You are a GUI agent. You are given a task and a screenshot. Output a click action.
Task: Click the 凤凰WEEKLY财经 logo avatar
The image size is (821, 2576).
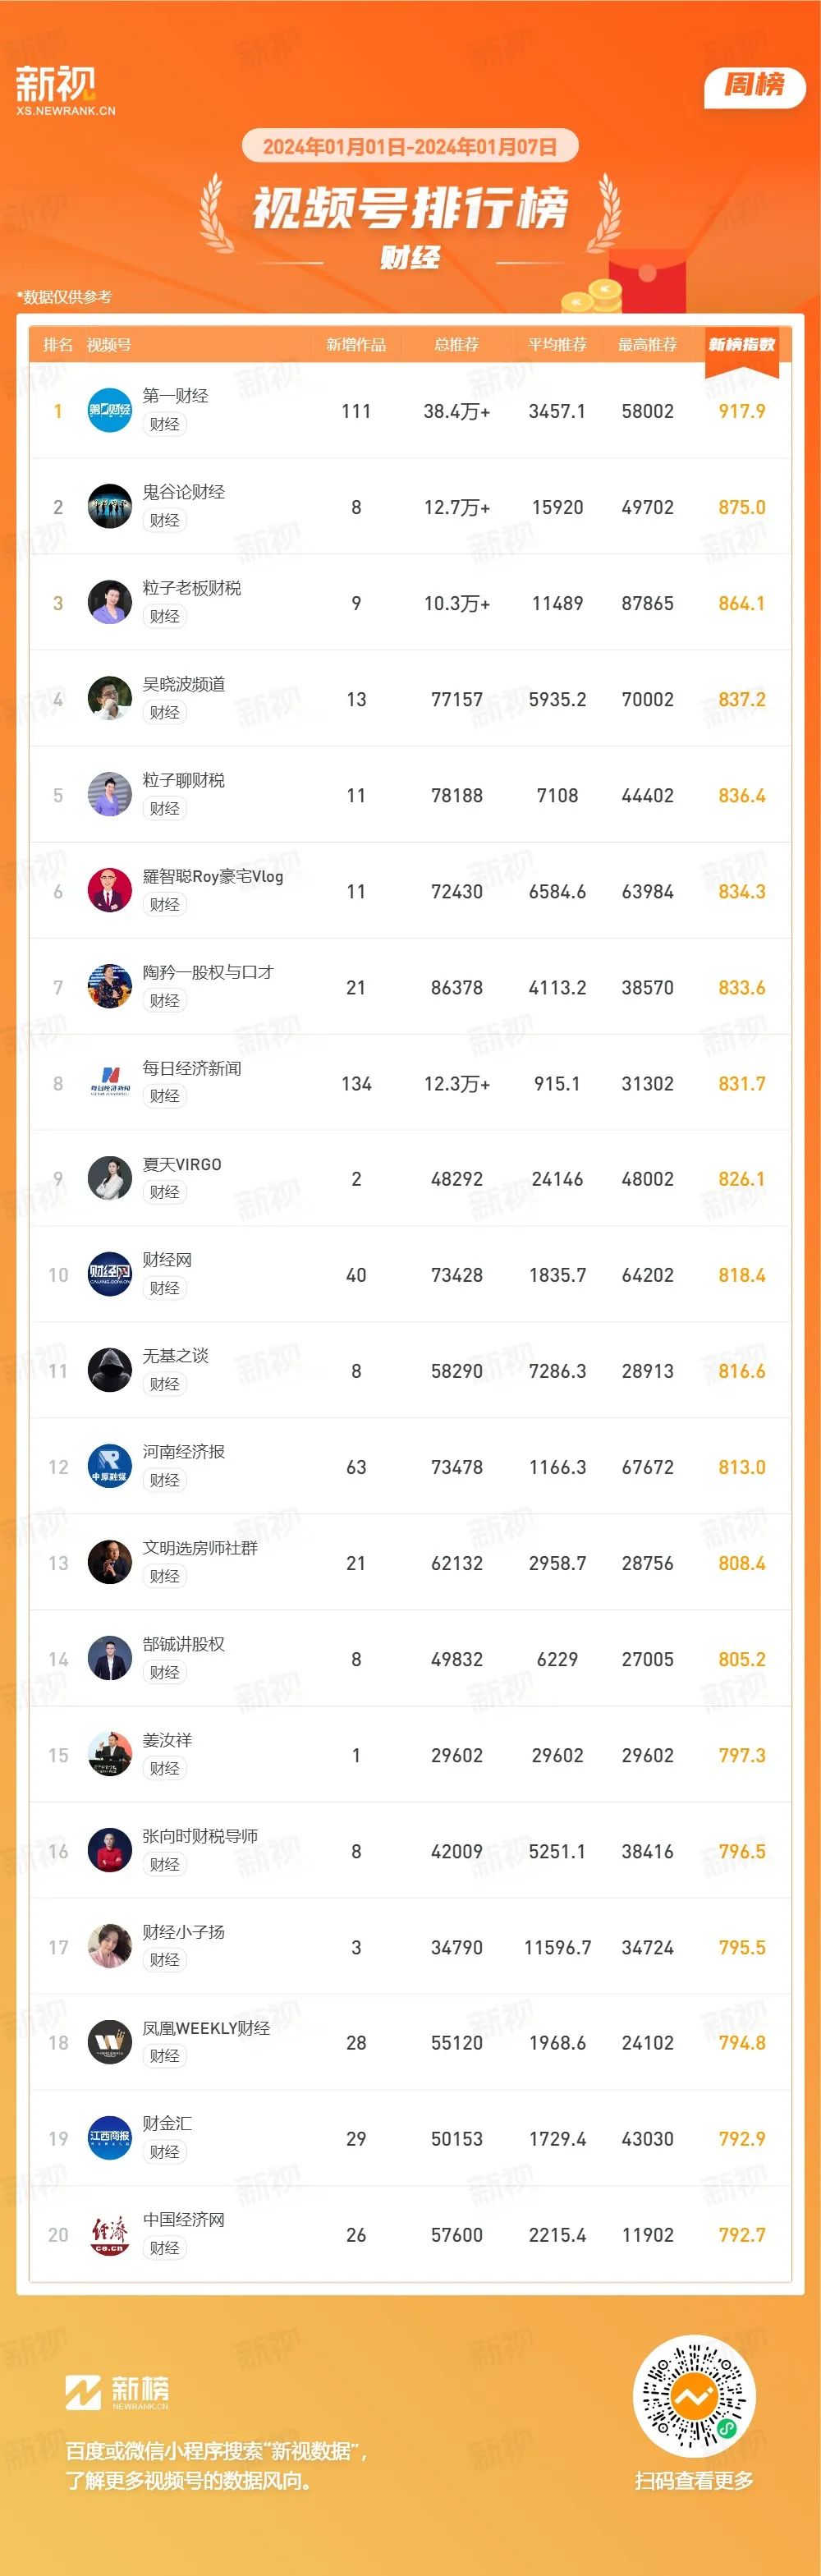pyautogui.click(x=110, y=2043)
